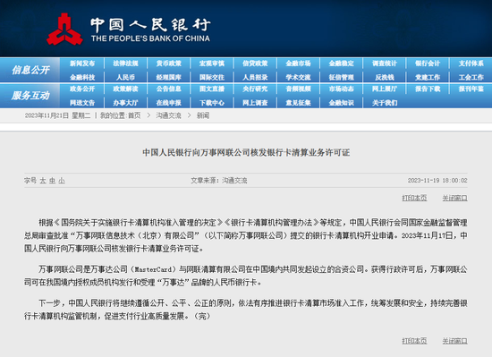Open the 图文直播 section
Image resolution: width=492 pixels, height=357 pixels.
pos(212,89)
